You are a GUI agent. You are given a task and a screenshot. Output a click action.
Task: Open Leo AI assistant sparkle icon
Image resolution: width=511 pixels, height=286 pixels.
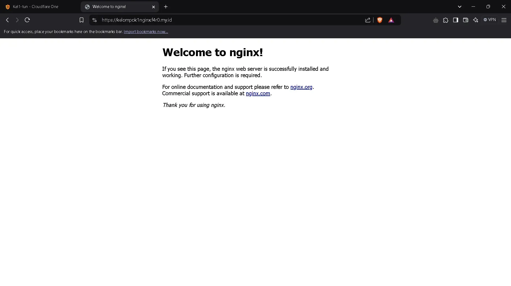click(x=476, y=20)
